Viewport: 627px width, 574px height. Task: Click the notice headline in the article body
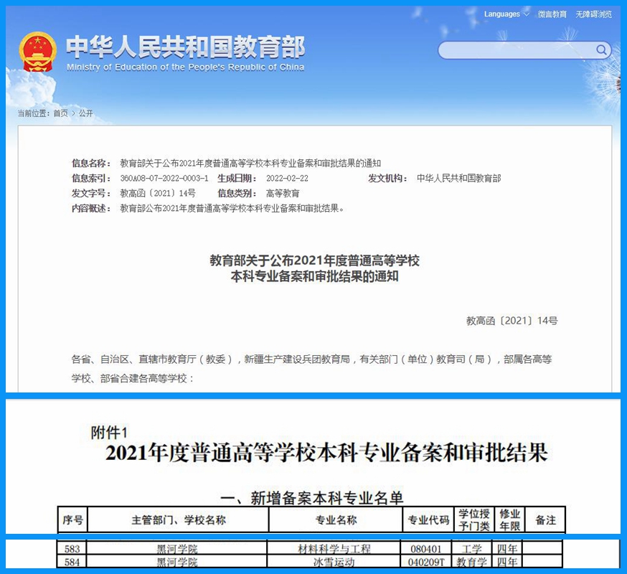pyautogui.click(x=314, y=268)
